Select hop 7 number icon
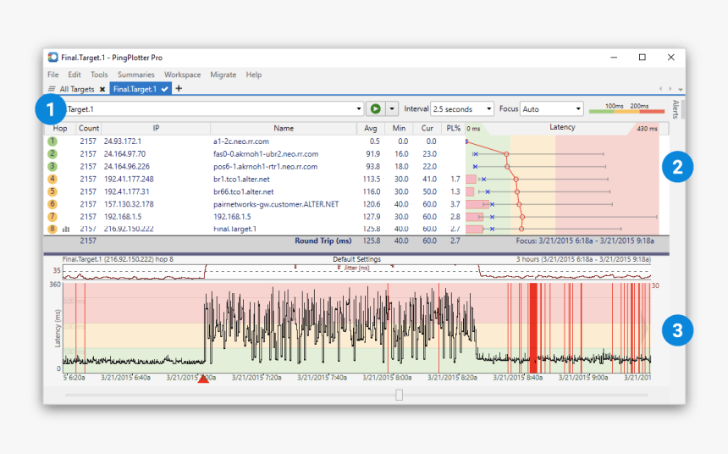Image resolution: width=728 pixels, height=454 pixels. click(52, 216)
